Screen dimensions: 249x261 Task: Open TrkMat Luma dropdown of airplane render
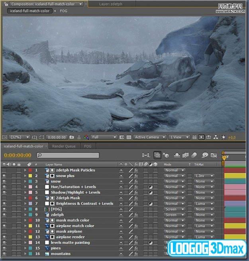(204, 237)
